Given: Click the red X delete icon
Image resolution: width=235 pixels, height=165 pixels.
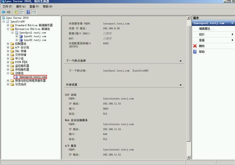Looking at the screenshot, I should point(195,46).
